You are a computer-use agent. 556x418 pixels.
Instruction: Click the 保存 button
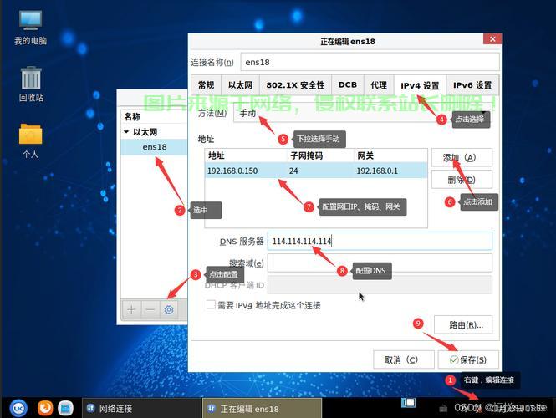467,359
